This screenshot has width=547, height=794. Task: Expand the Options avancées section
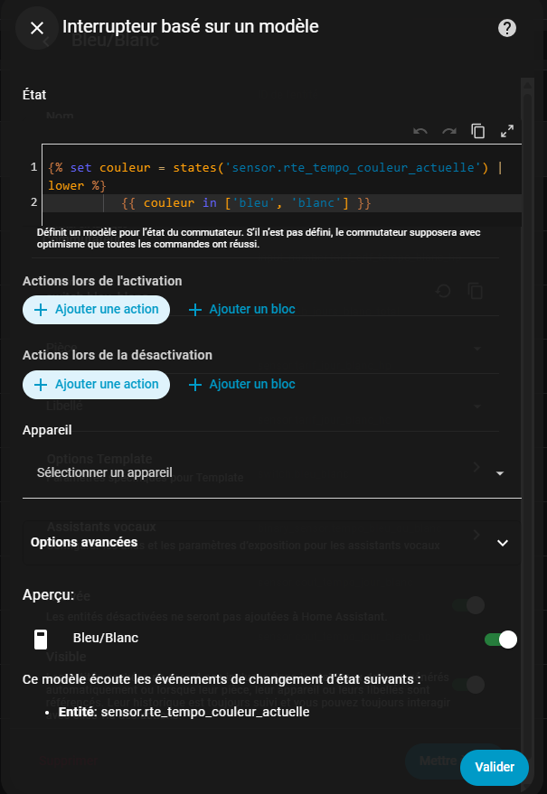(503, 543)
